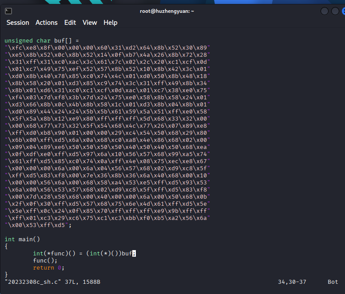
Task: Click the 'int(*func)()' declaration line
Action: (x=84, y=254)
